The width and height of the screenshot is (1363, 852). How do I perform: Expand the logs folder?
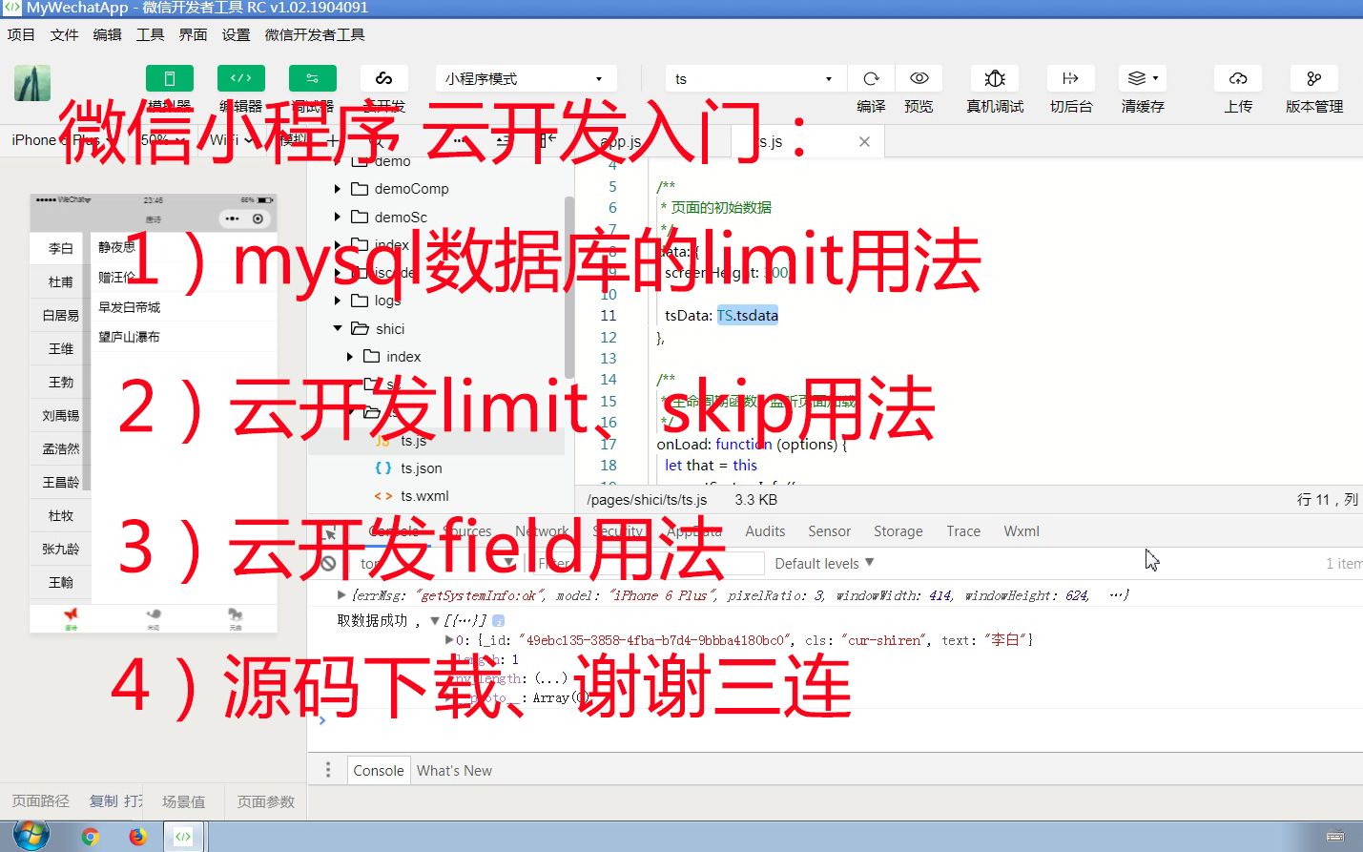click(x=338, y=301)
